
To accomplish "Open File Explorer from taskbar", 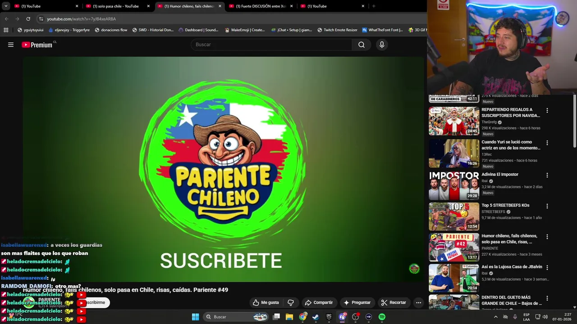I will point(289,317).
